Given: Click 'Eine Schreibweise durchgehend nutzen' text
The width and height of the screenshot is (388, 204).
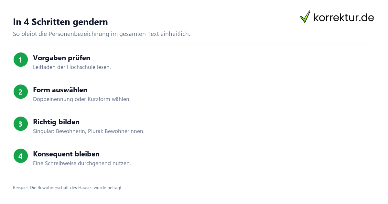Looking at the screenshot, I should coord(82,164).
